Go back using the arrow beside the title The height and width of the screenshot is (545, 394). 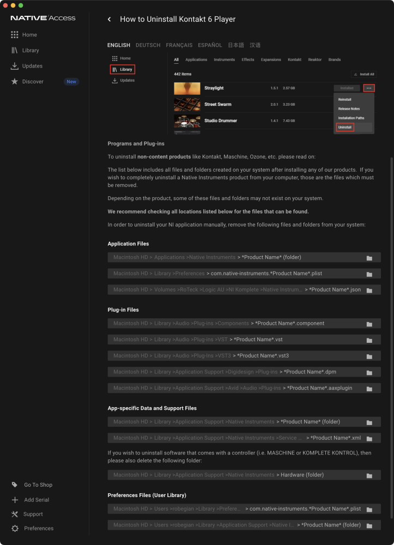tap(110, 20)
